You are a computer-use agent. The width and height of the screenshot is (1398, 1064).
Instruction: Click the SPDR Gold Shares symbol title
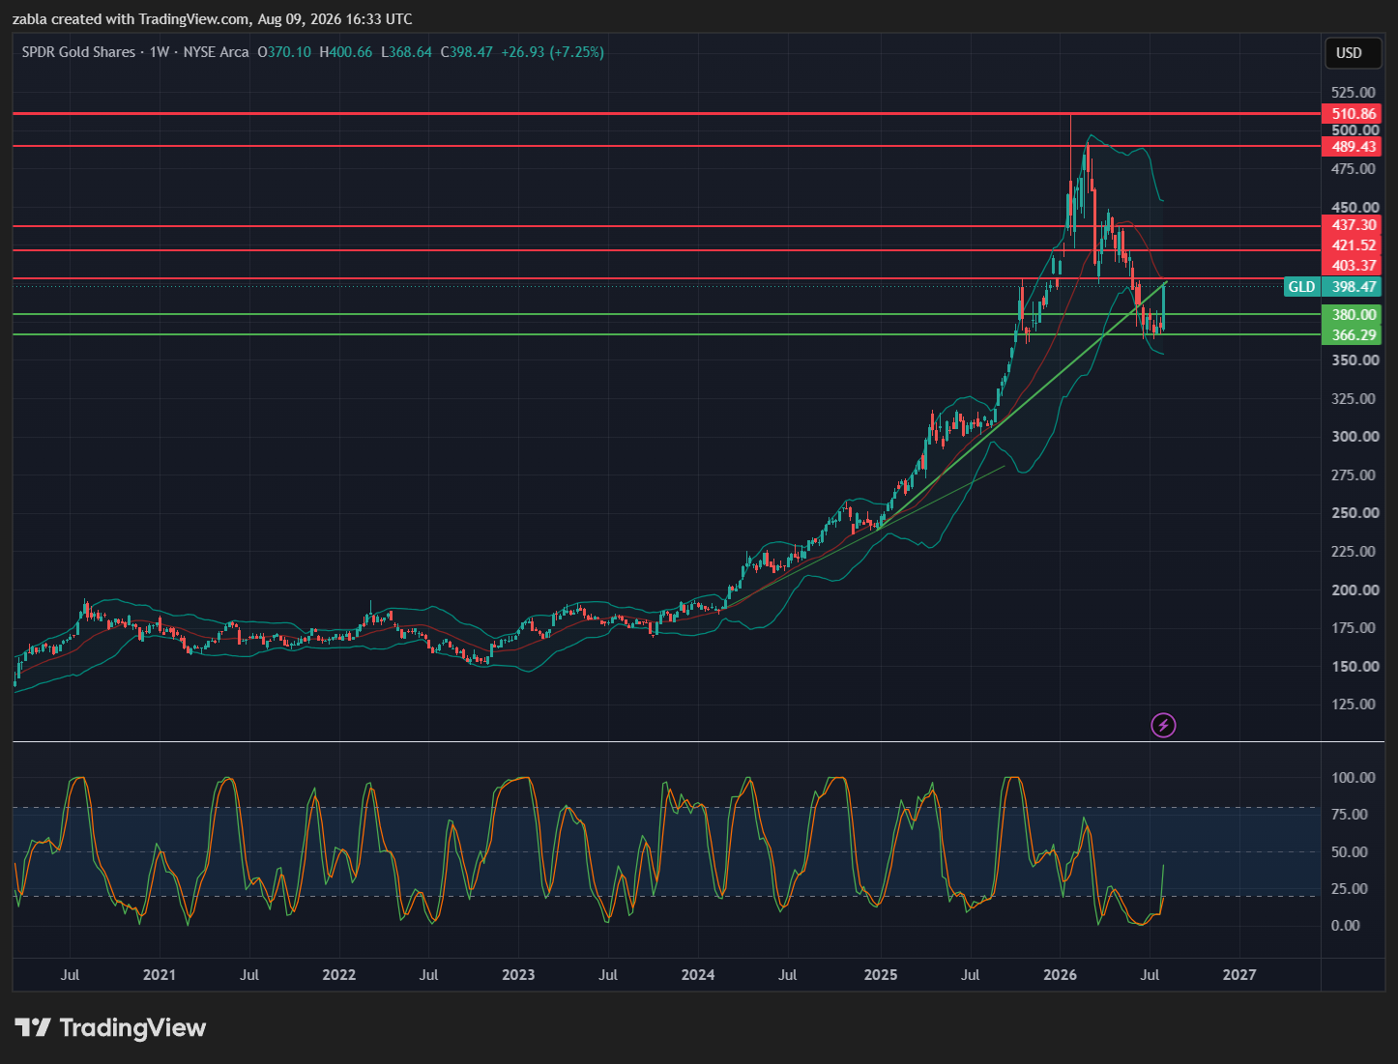(78, 52)
